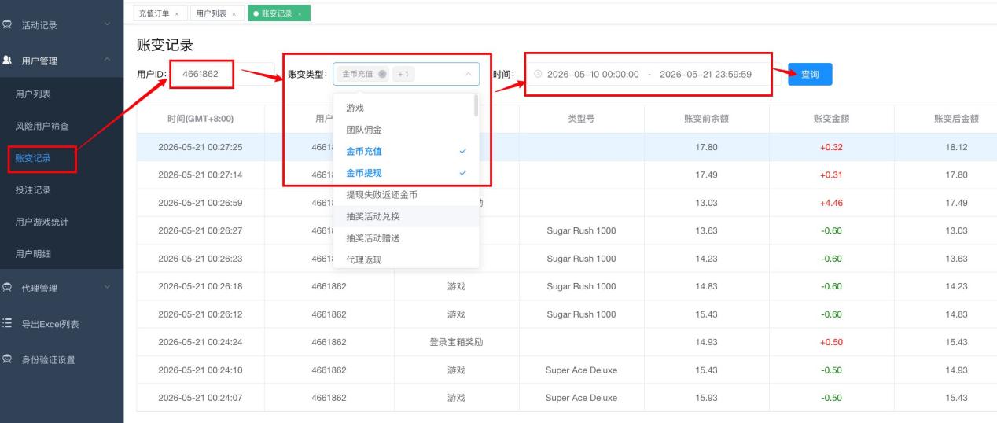
Task: Remove the 金币充值 tag from filter
Action: [x=382, y=74]
